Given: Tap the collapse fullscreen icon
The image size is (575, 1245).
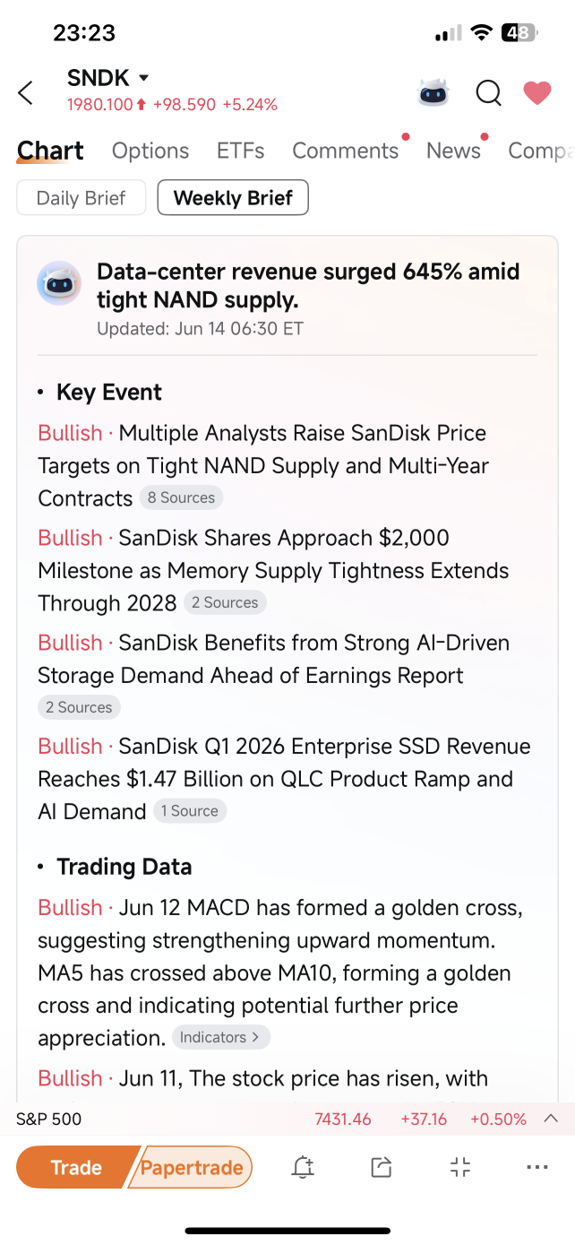Looking at the screenshot, I should click(x=459, y=1167).
